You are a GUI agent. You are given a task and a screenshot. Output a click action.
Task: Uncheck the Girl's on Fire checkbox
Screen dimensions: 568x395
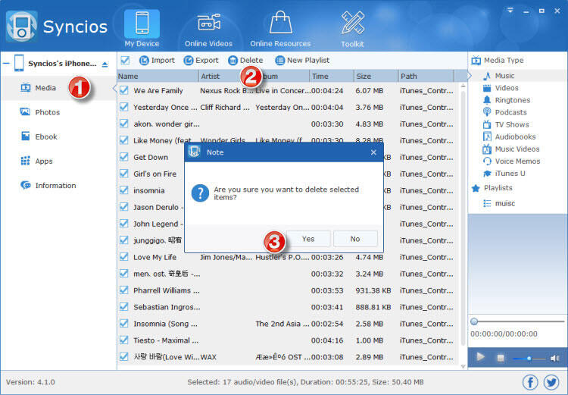pyautogui.click(x=124, y=174)
